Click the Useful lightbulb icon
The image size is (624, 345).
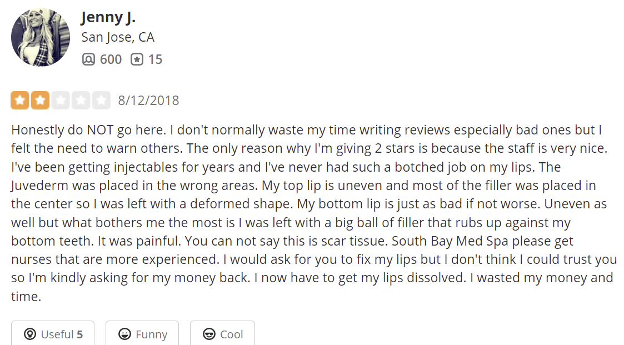tap(30, 334)
